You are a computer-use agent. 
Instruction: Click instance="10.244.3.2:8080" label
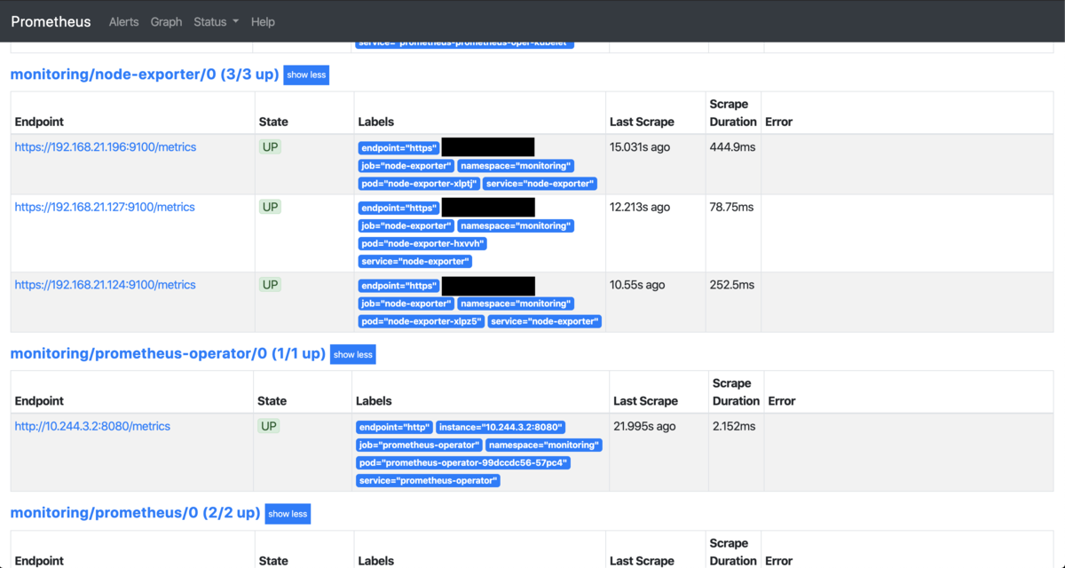[501, 427]
